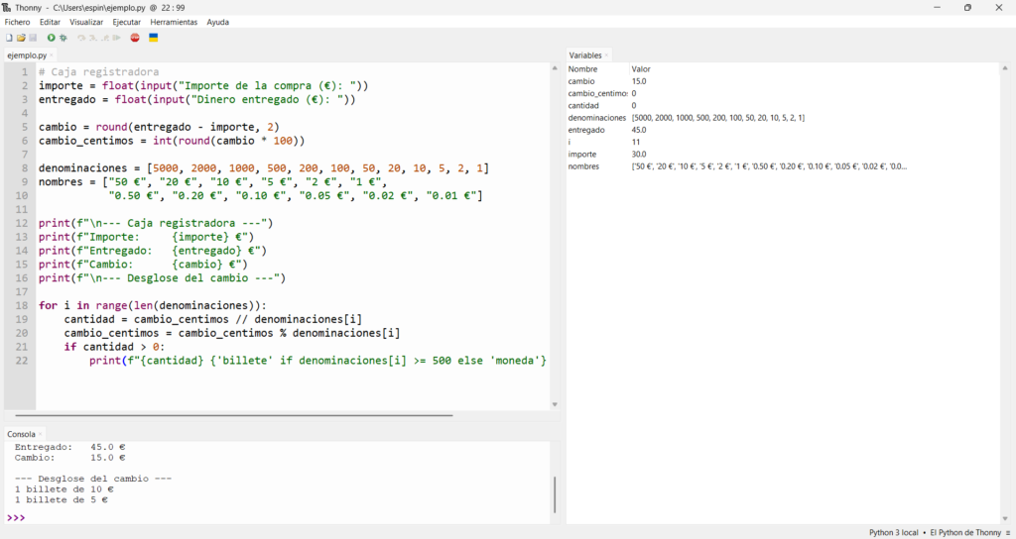Viewport: 1016px width, 539px height.
Task: Open the Herramientas menu
Action: (174, 22)
